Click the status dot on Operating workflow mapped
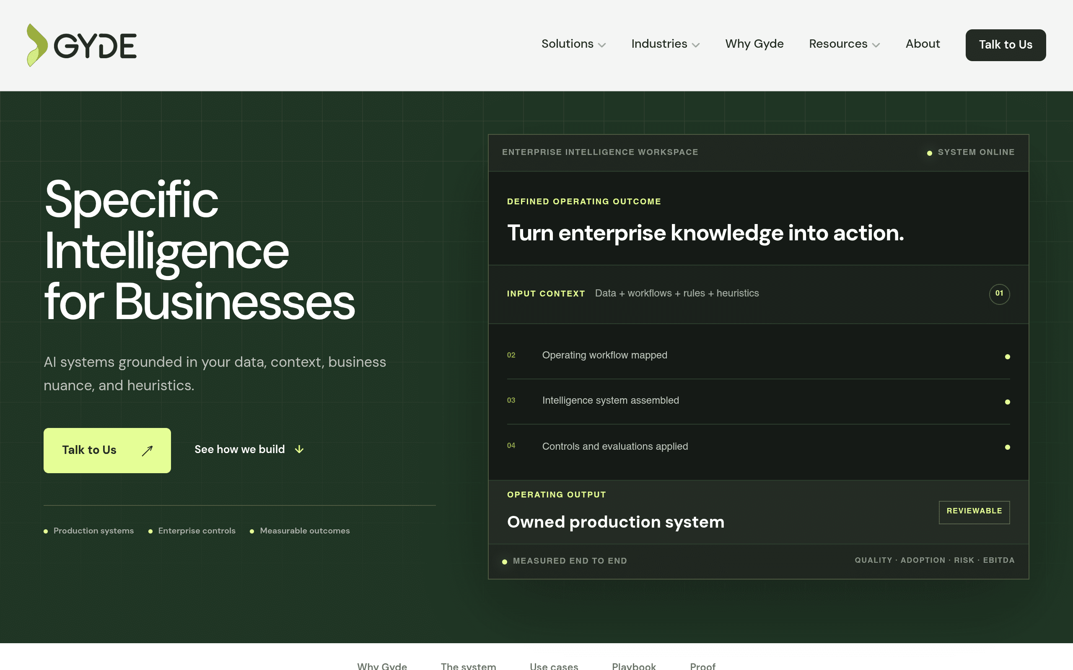 click(1007, 357)
